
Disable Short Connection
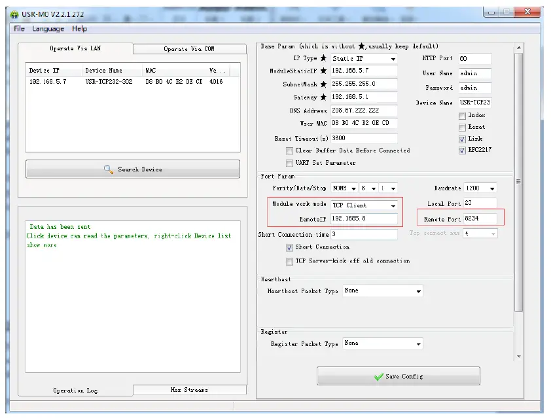coord(289,247)
